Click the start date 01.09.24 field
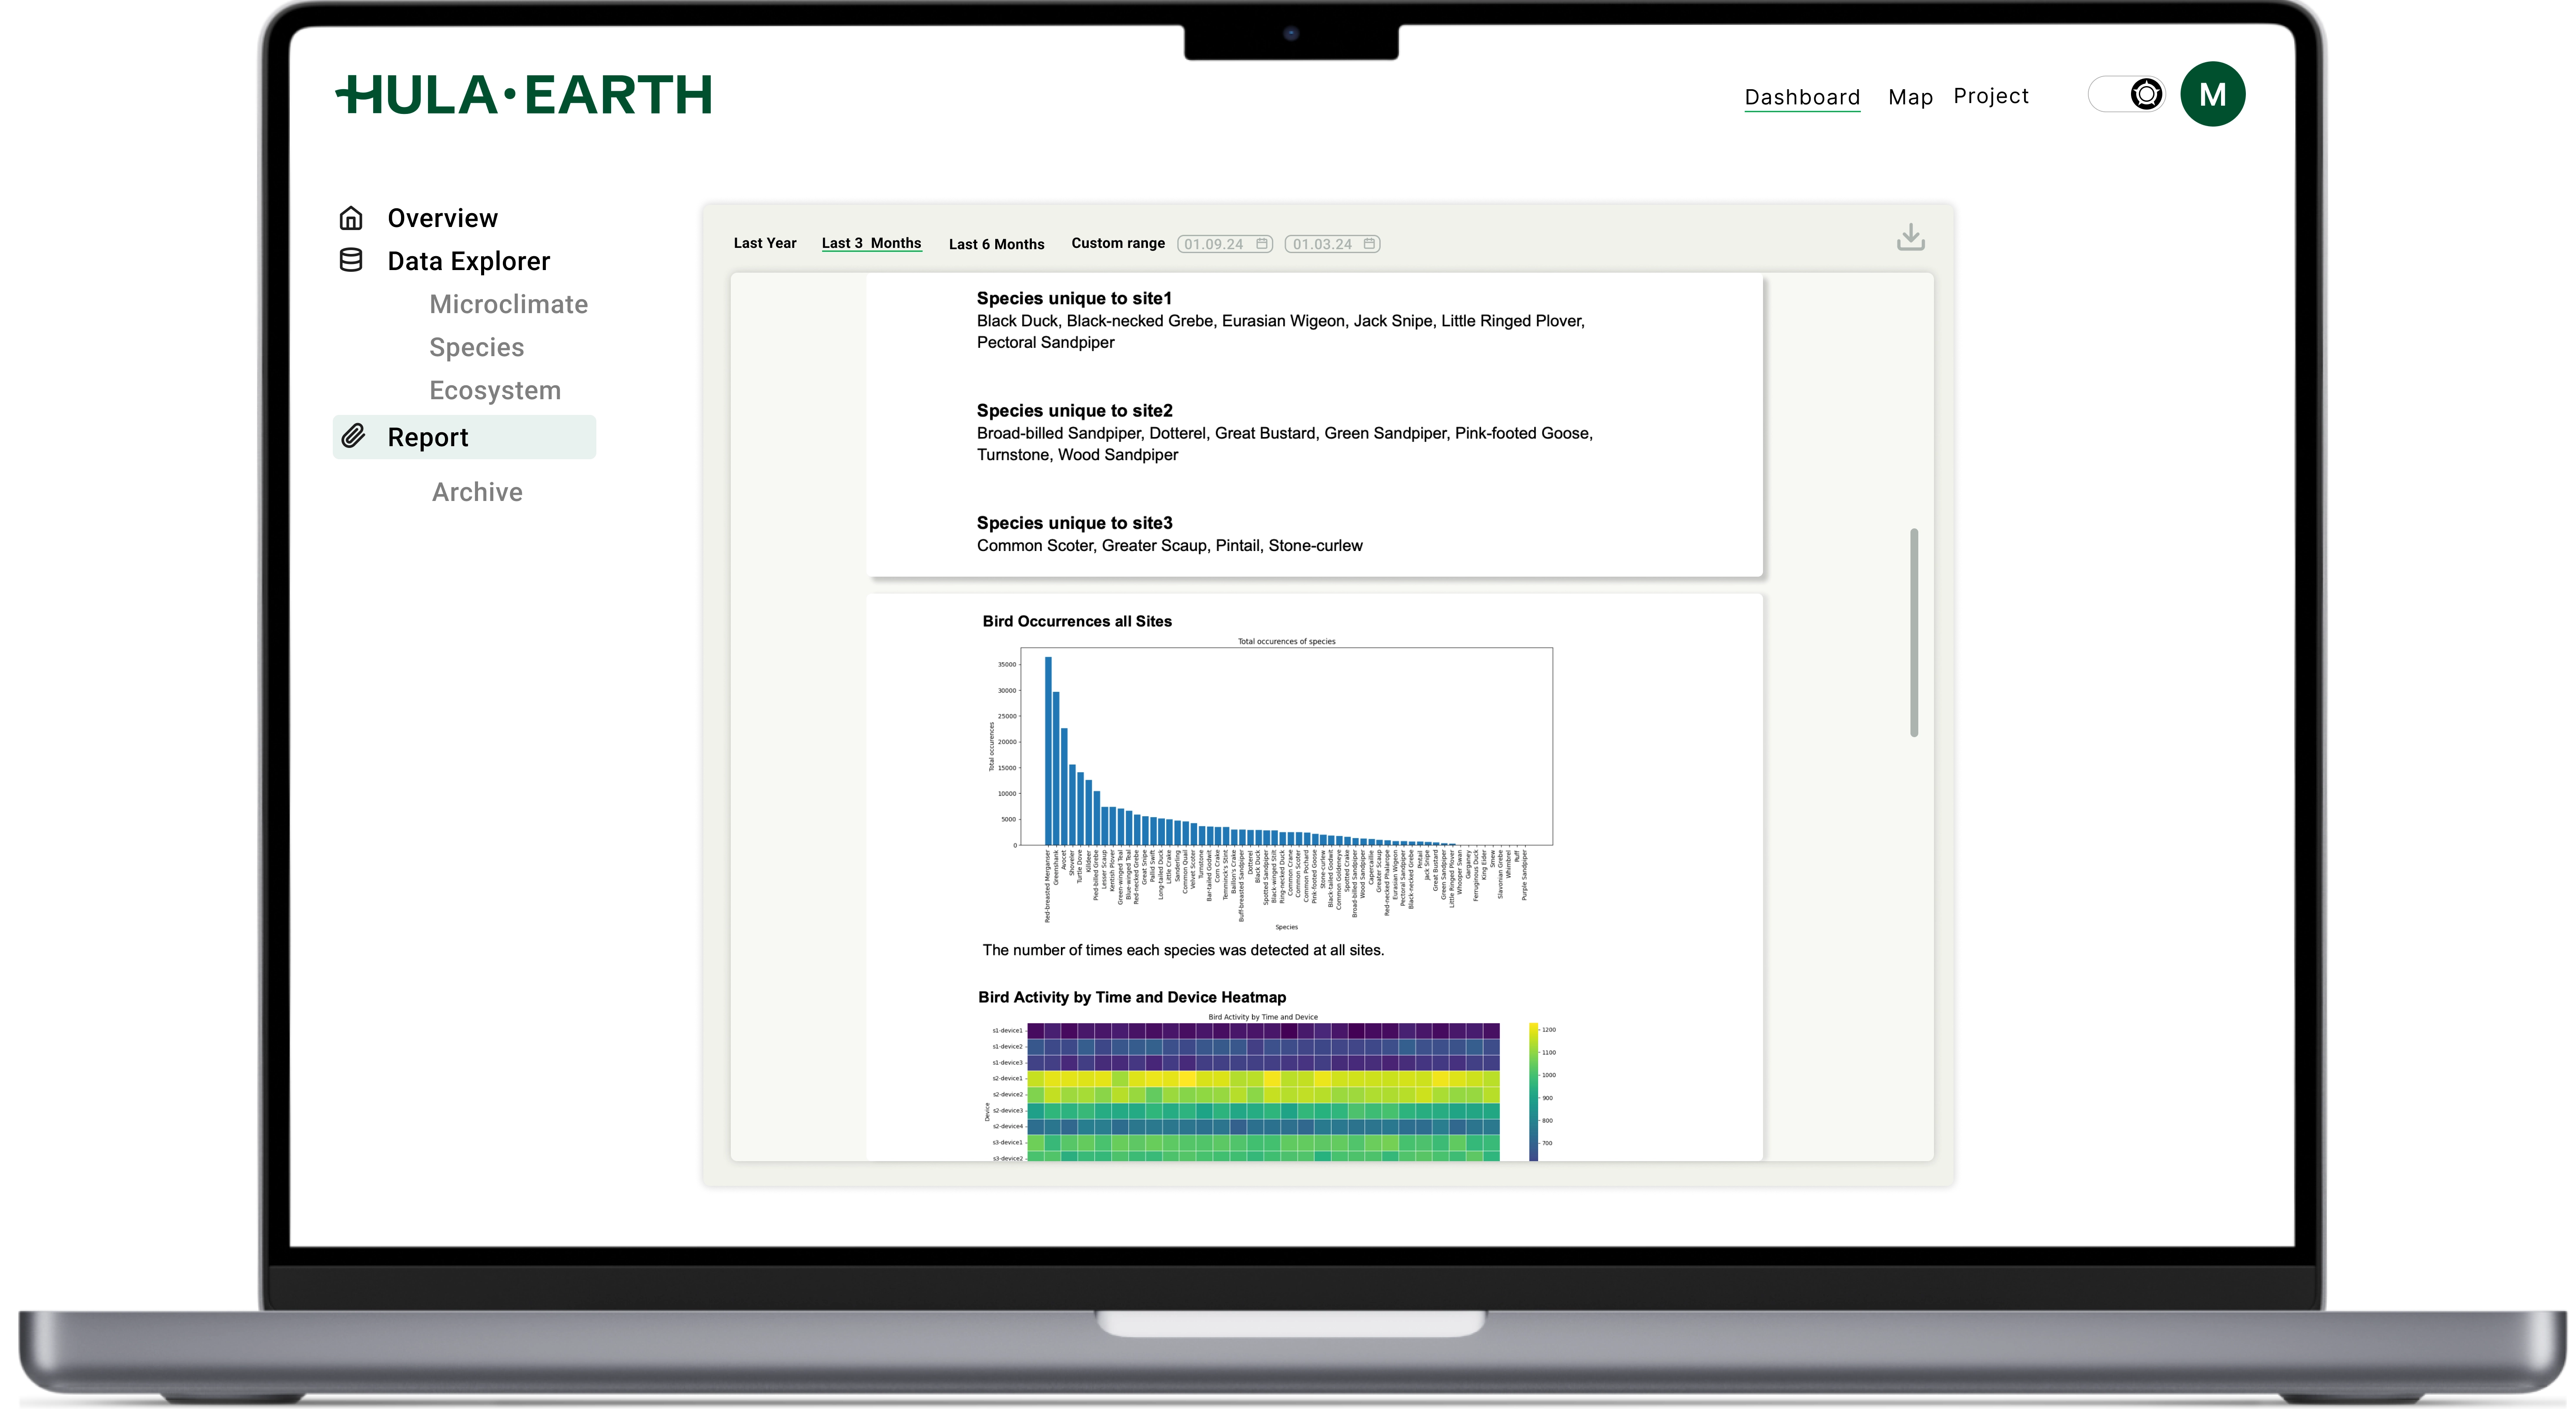This screenshot has height=1409, width=2576. click(x=1214, y=244)
